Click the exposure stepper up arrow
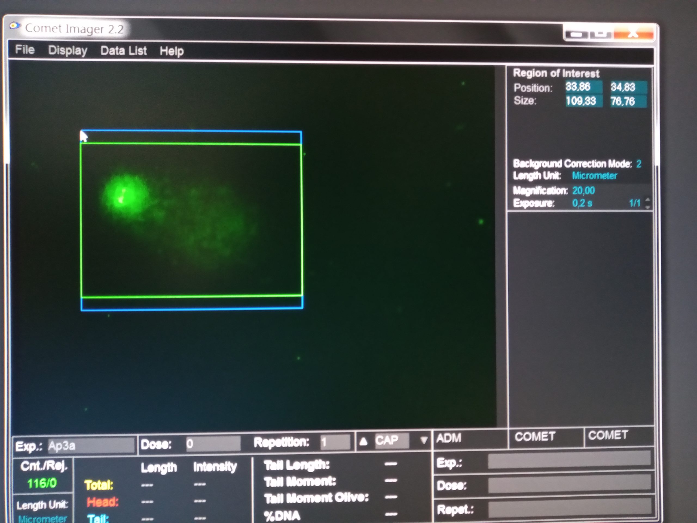The height and width of the screenshot is (523, 697). click(x=647, y=200)
